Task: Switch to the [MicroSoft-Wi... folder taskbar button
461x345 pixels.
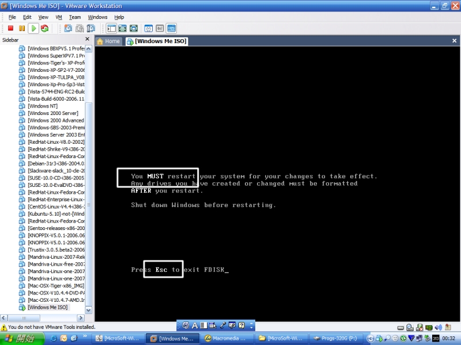Action: click(x=281, y=338)
